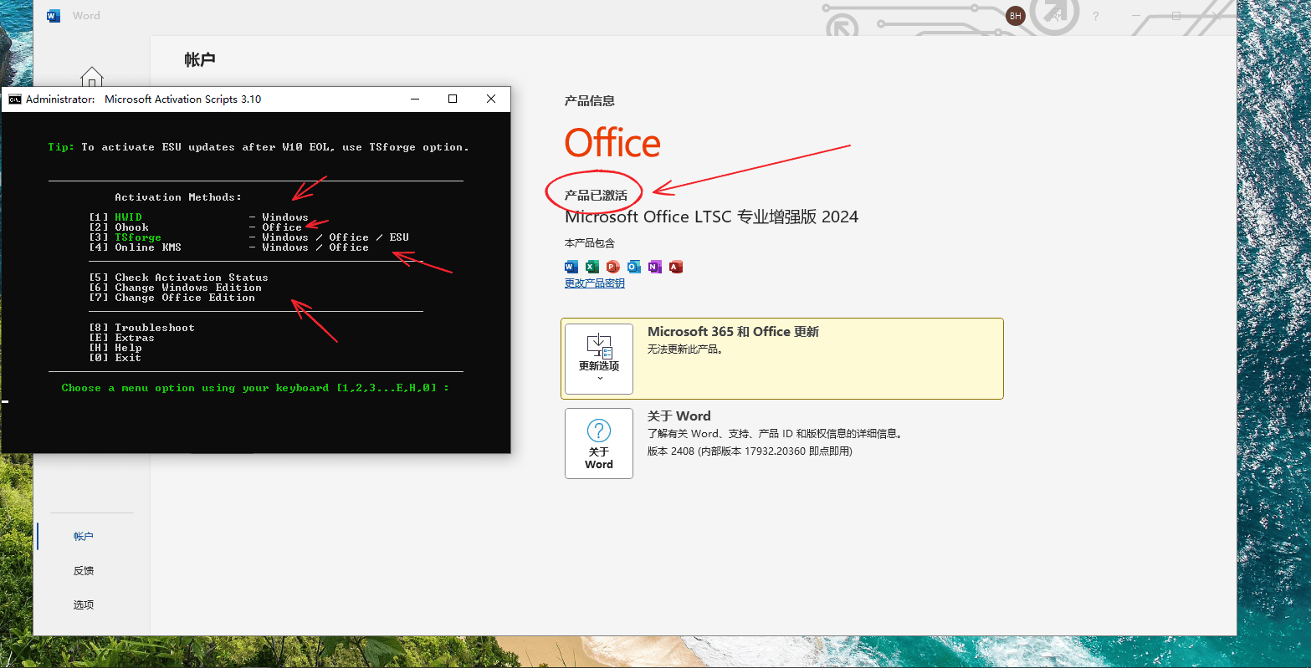
Task: Click the Activation Methods heading in console
Action: 178,197
